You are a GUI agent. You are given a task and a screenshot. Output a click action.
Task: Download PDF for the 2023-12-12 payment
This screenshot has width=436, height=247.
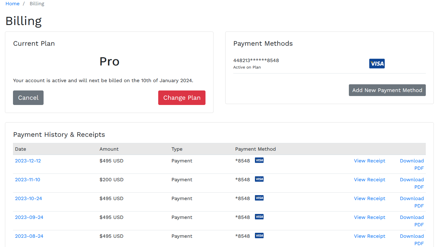tap(412, 165)
